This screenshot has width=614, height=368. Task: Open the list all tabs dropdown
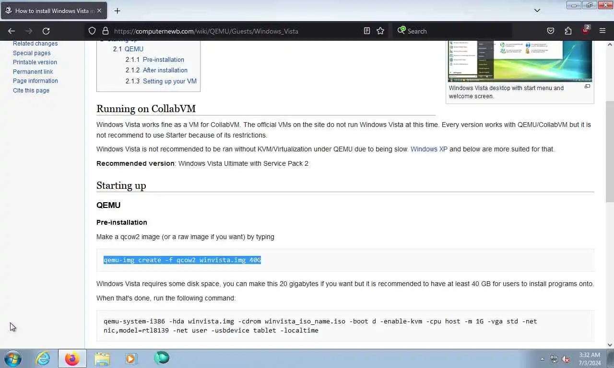(537, 11)
